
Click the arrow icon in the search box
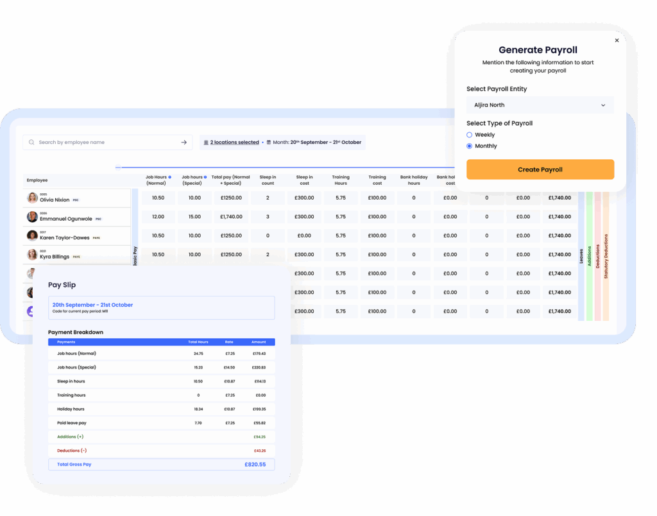pos(184,142)
